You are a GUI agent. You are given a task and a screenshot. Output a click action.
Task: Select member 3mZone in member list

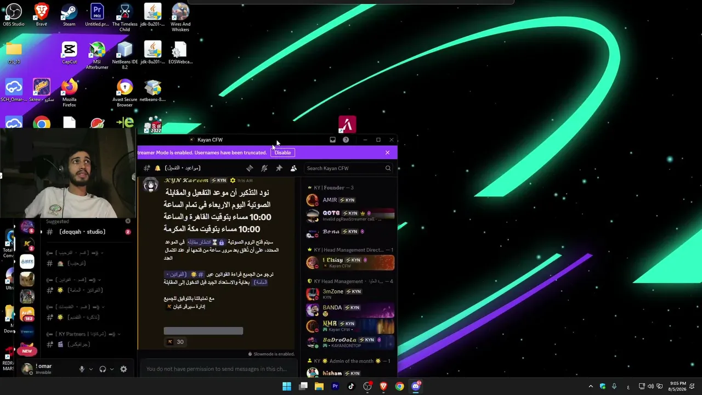click(x=350, y=294)
